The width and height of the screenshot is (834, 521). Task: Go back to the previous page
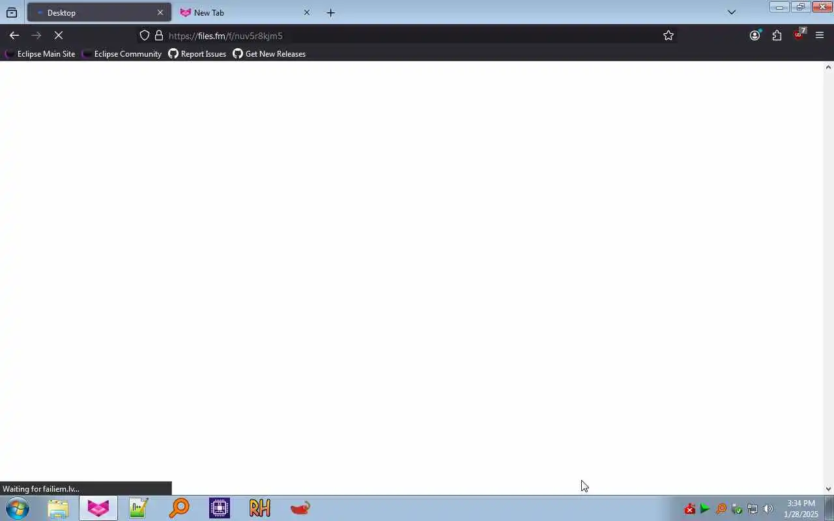[14, 35]
